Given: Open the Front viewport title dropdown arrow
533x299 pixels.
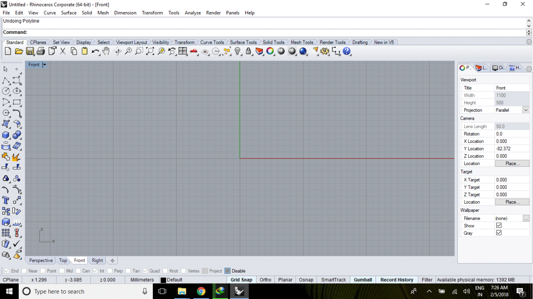Looking at the screenshot, I should click(44, 65).
